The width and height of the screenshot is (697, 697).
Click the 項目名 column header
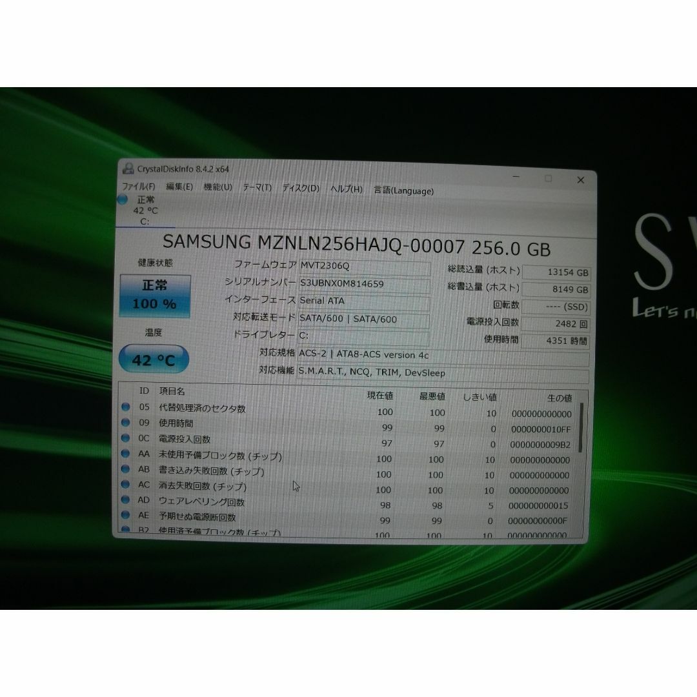point(172,391)
